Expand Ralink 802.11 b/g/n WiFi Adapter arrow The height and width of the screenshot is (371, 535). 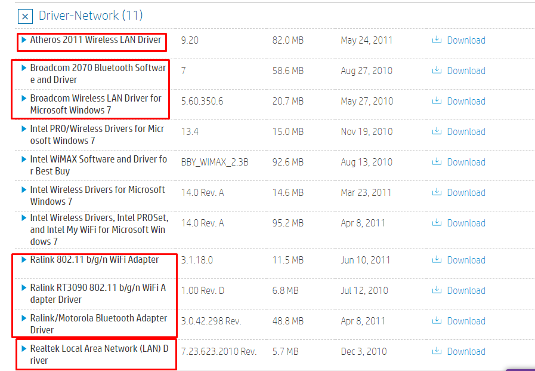[24, 259]
